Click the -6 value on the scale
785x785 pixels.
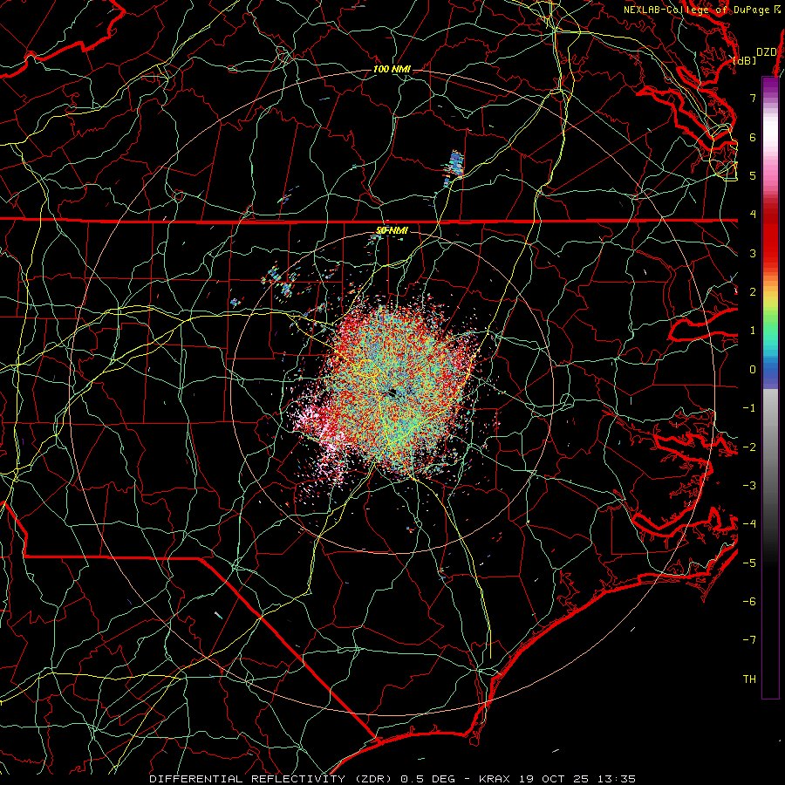[x=749, y=602]
